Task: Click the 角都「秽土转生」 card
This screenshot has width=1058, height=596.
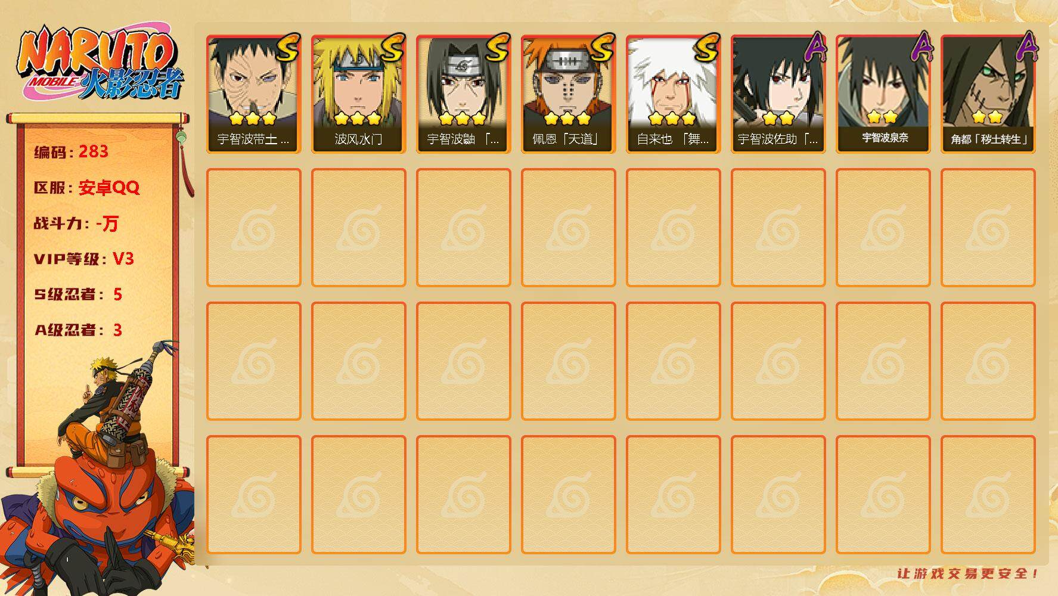Action: pos(988,94)
